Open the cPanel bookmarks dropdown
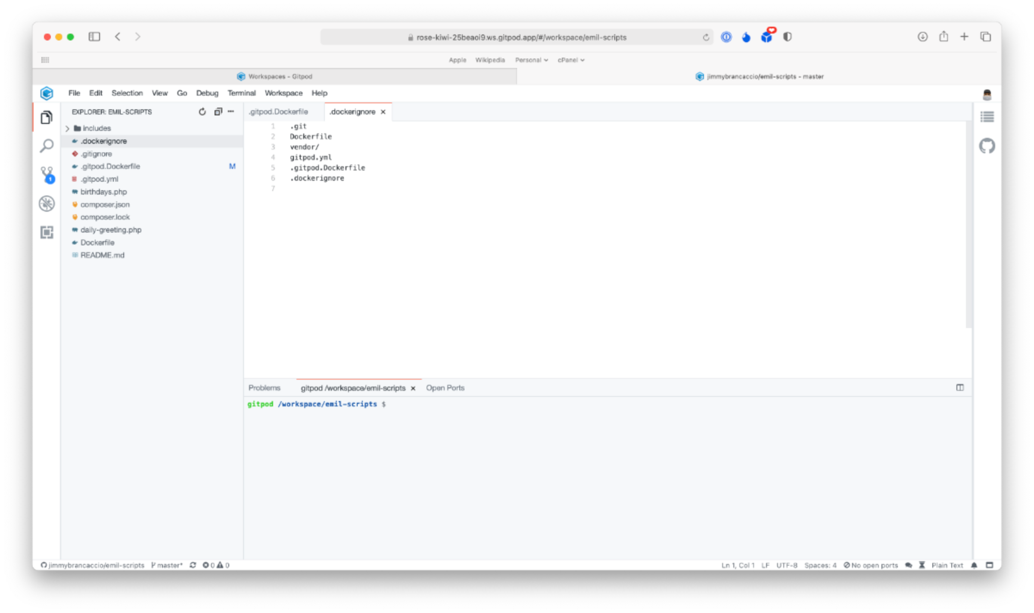1034x613 pixels. tap(571, 60)
